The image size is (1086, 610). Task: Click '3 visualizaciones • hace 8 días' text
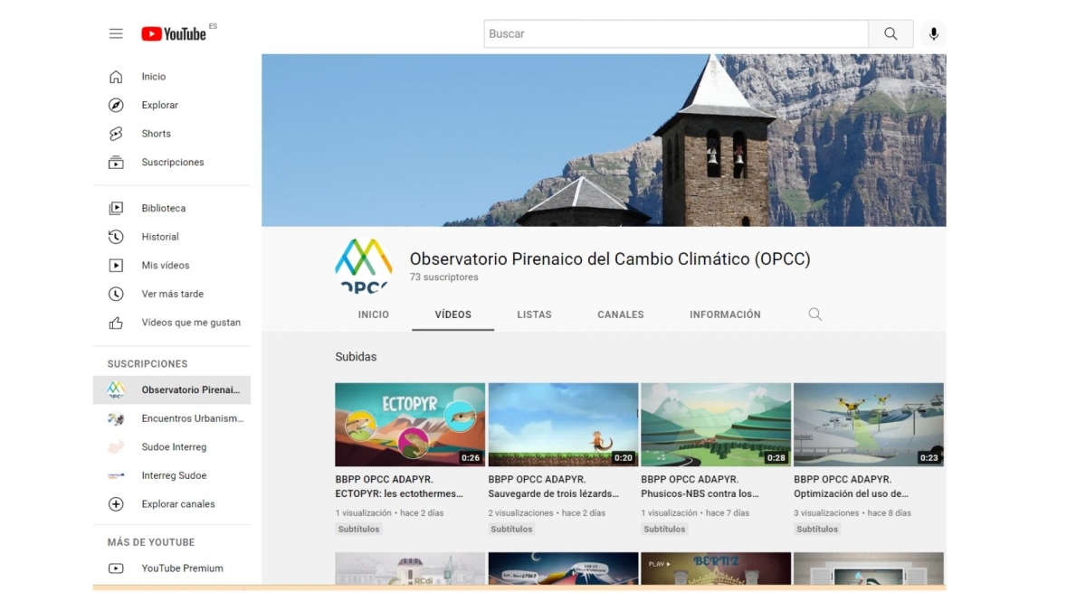(x=853, y=513)
